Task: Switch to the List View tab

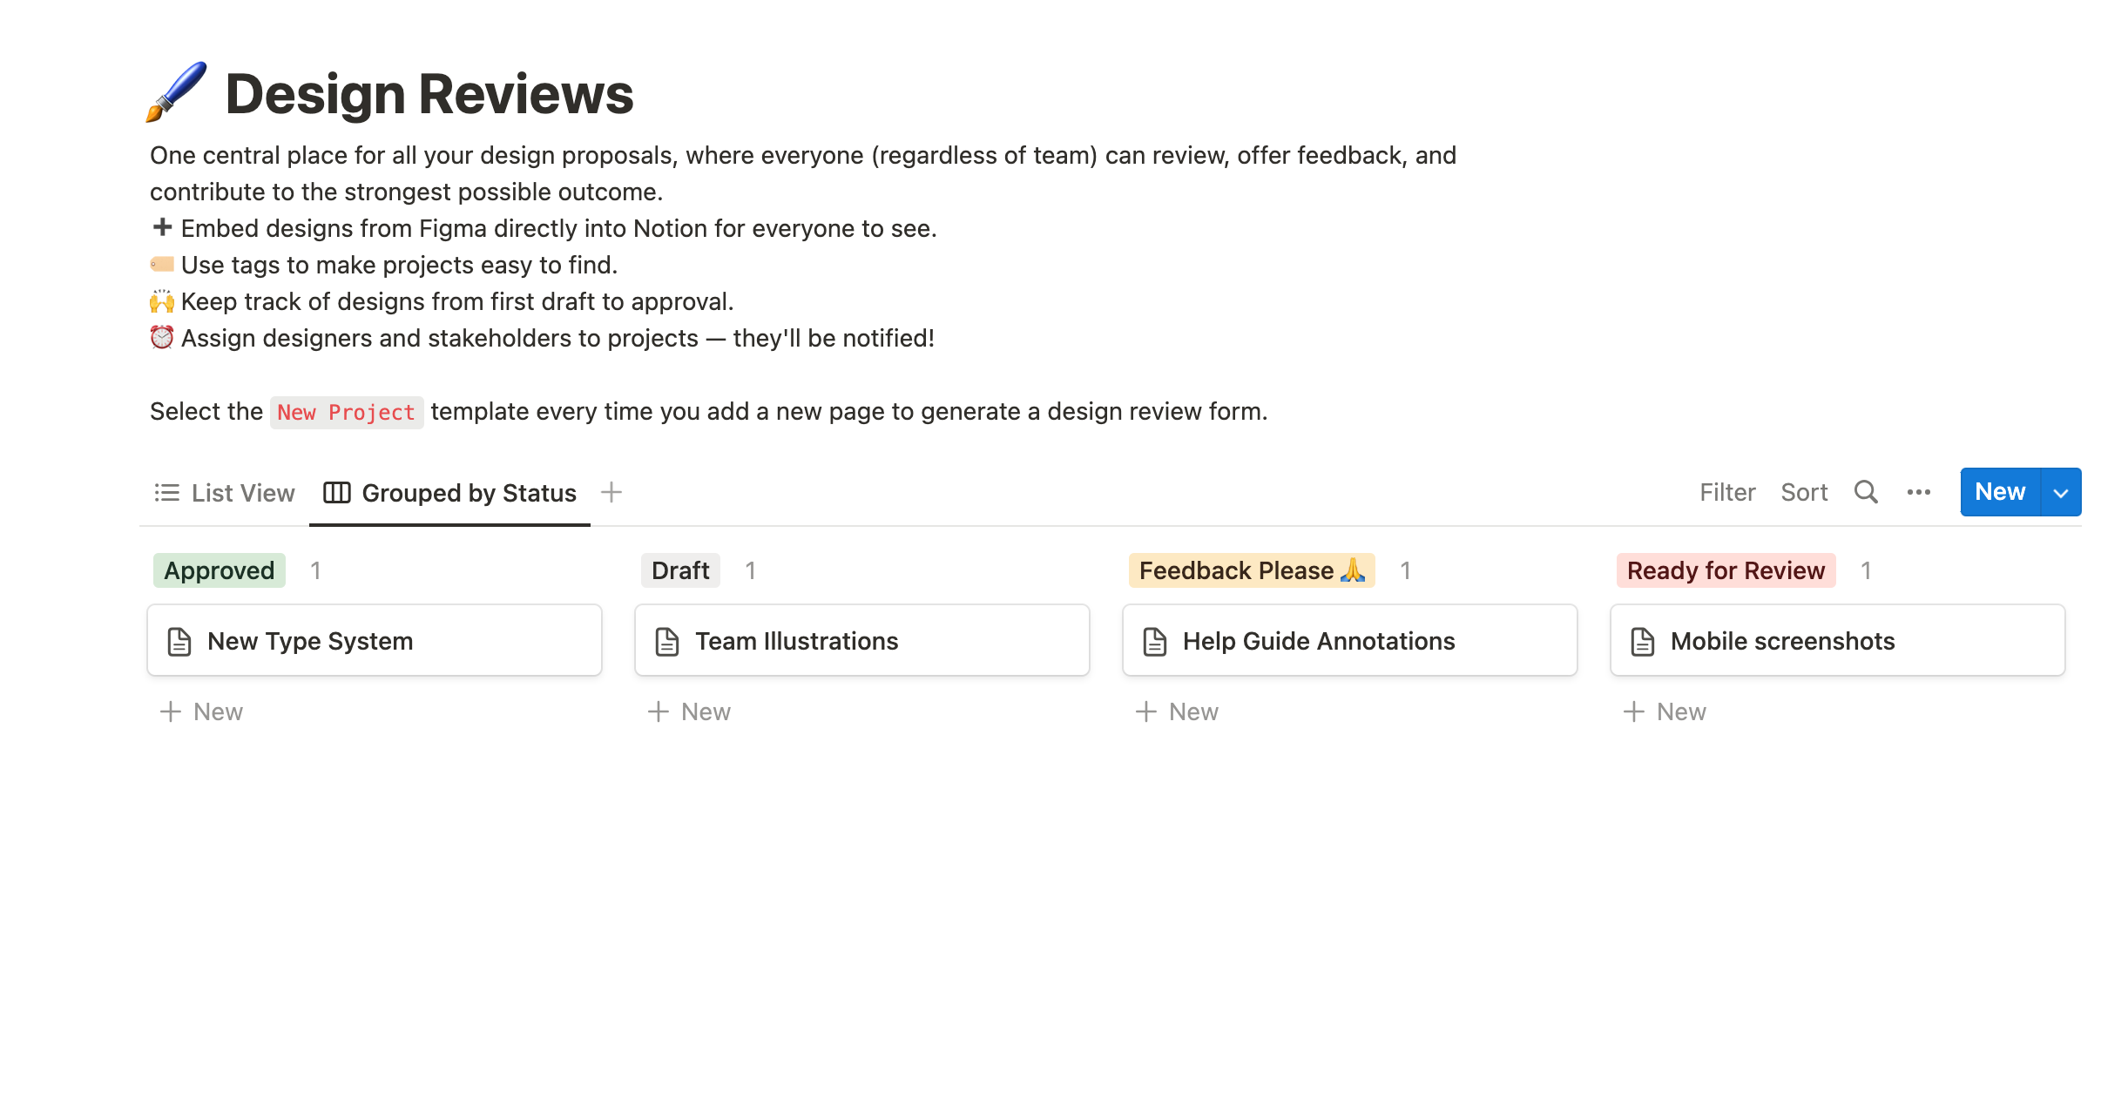Action: click(242, 492)
